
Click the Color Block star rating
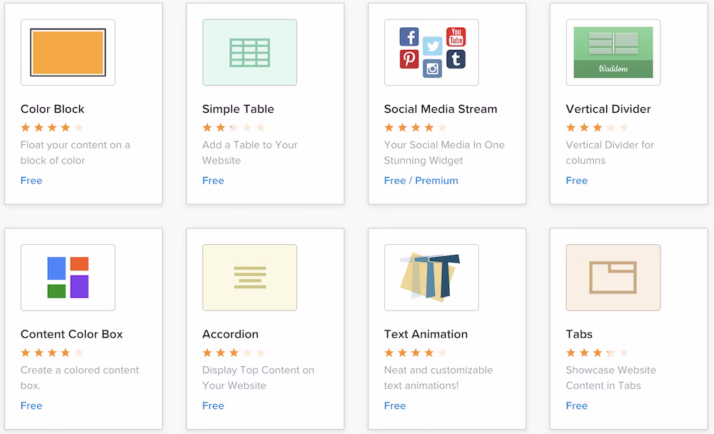pos(52,128)
